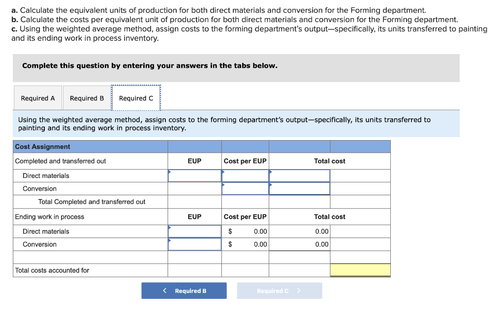Click the Cost per EUP field for Direct materials

(x=245, y=175)
